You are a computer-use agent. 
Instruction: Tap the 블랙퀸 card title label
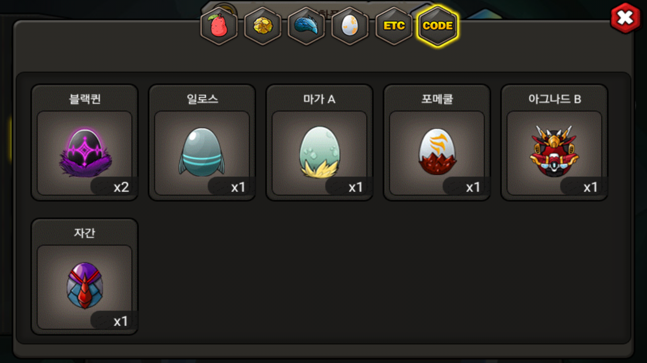tap(85, 99)
